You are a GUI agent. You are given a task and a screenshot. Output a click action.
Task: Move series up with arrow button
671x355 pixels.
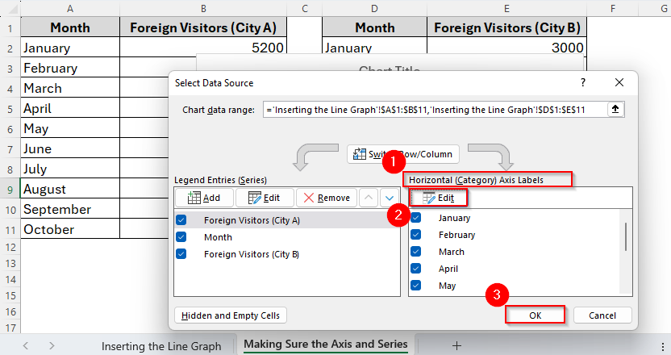pyautogui.click(x=369, y=198)
